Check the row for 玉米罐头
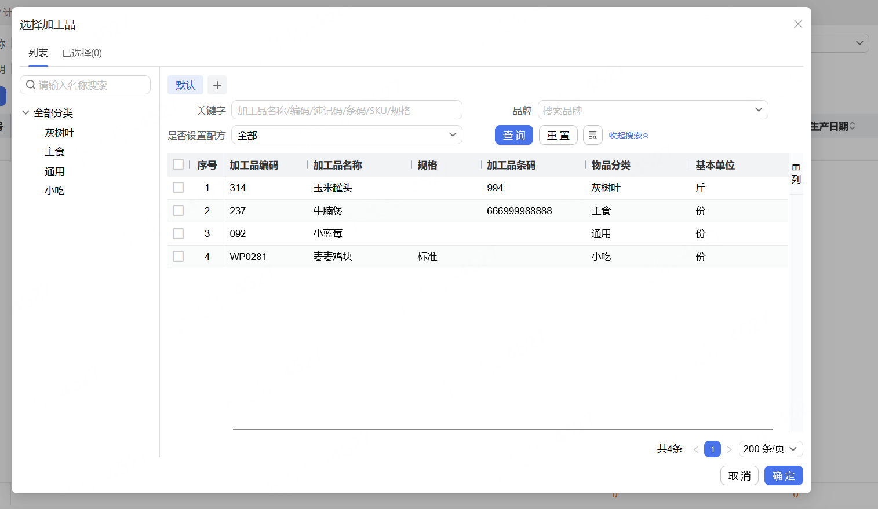This screenshot has height=509, width=878. 178,188
